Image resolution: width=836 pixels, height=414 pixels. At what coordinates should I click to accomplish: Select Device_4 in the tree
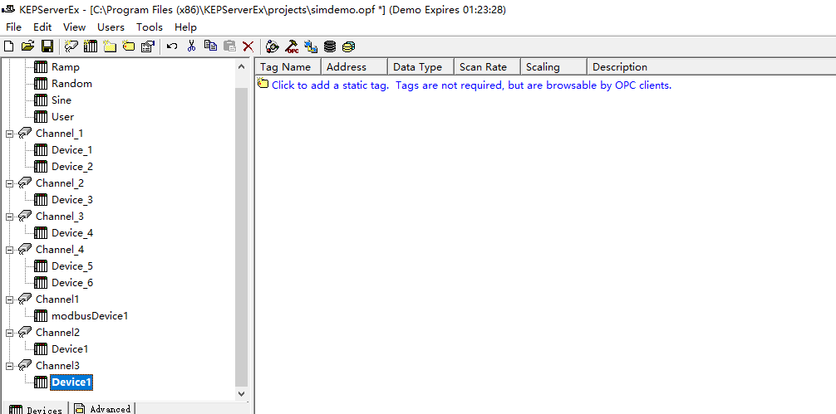click(72, 232)
